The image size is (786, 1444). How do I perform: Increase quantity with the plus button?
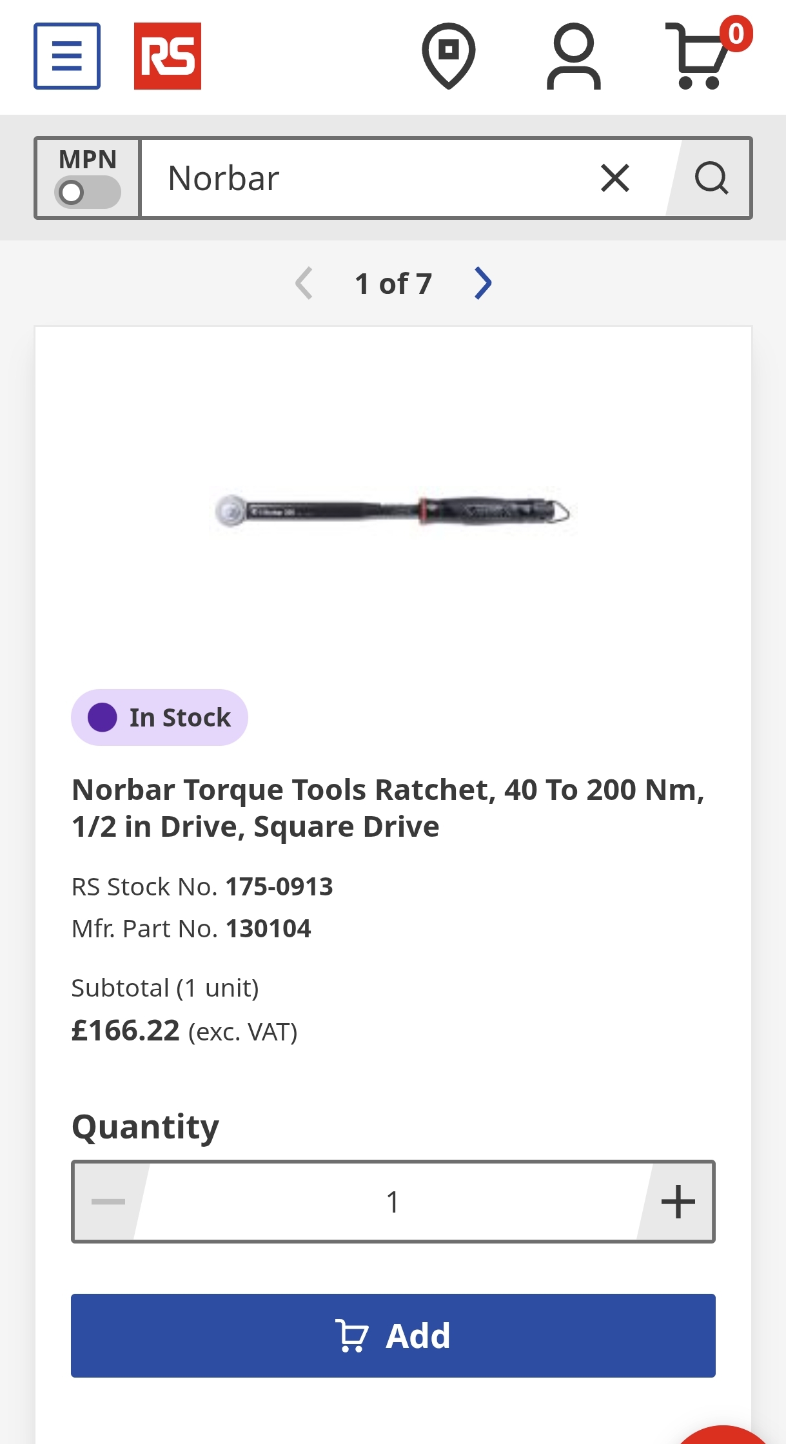678,1202
